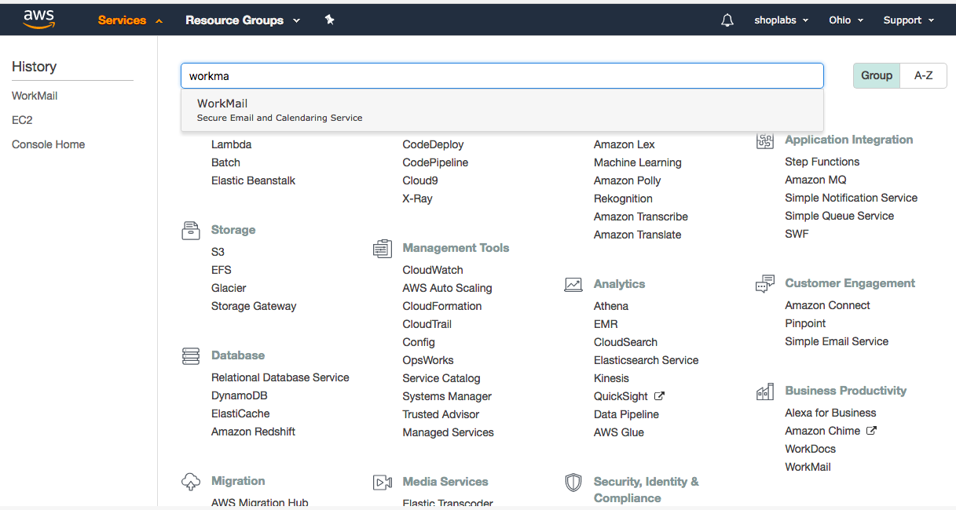
Task: Open Athena
Action: [x=611, y=306]
